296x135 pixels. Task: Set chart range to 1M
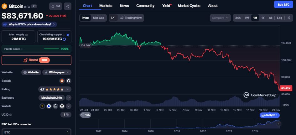coord(255,18)
